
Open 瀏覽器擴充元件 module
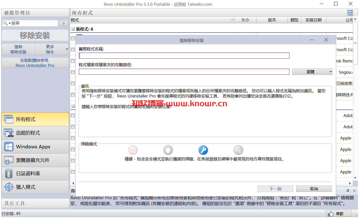(35, 160)
